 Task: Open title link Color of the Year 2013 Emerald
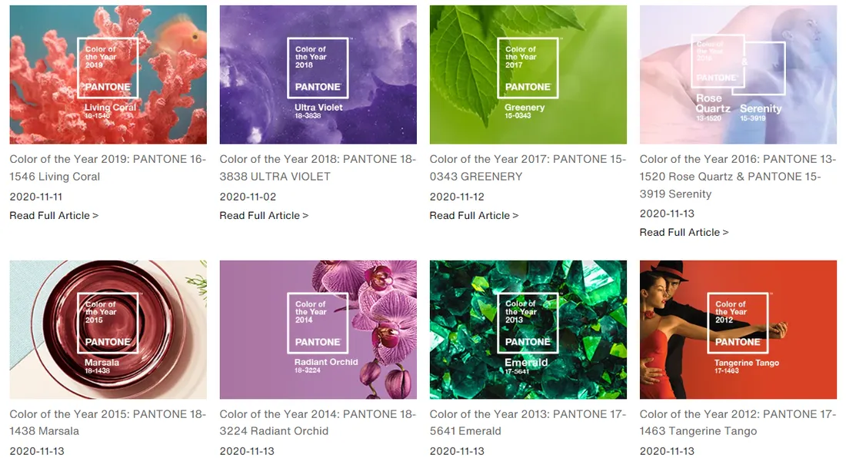(x=528, y=423)
